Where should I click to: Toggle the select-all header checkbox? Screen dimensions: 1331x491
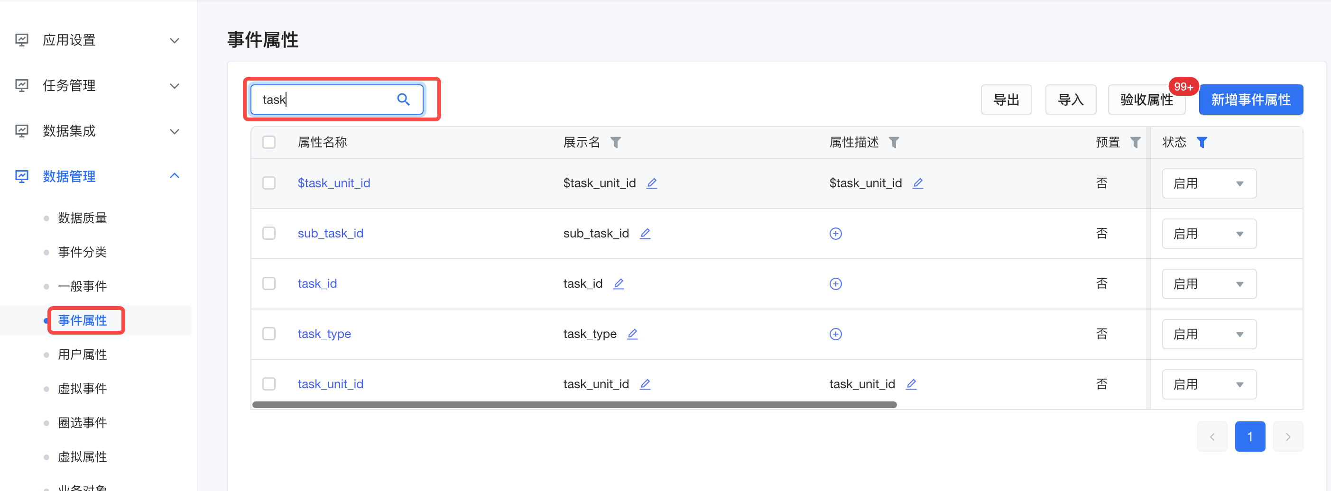click(x=268, y=142)
